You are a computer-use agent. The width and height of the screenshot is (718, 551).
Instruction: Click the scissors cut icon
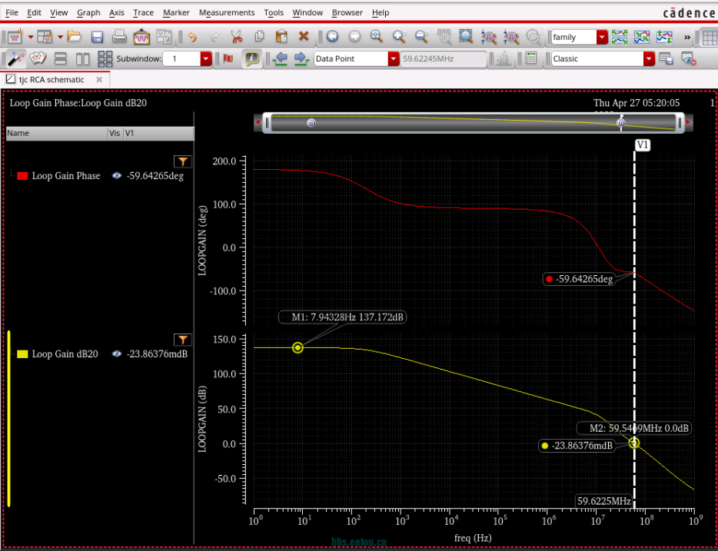pos(236,37)
